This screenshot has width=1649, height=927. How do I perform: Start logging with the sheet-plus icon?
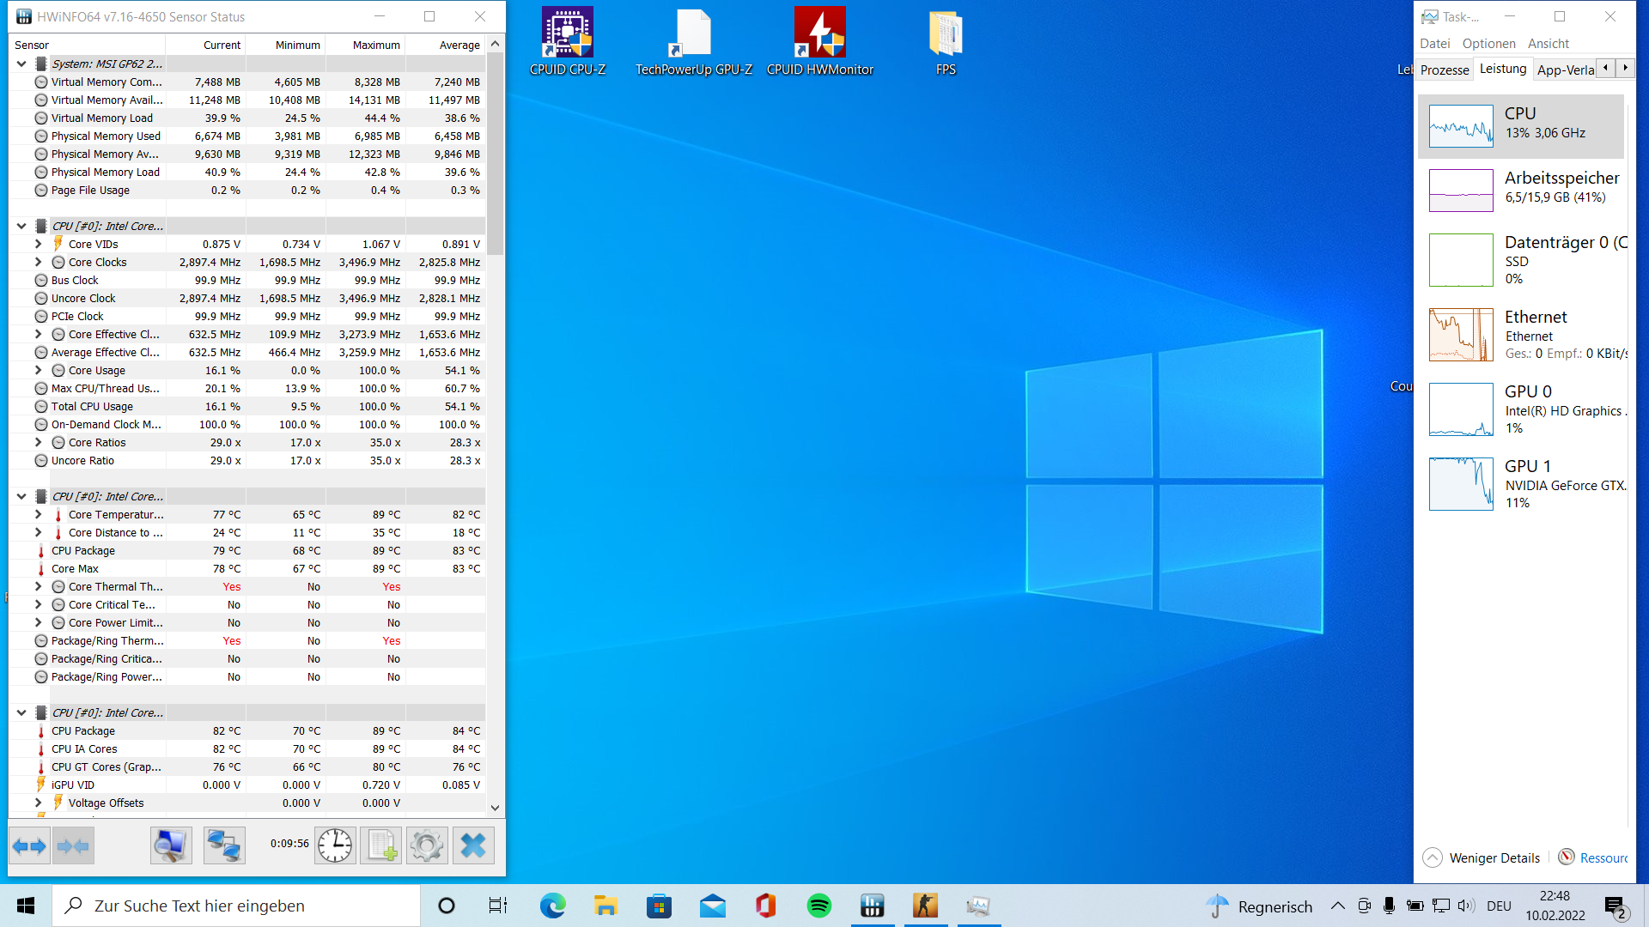pyautogui.click(x=381, y=846)
